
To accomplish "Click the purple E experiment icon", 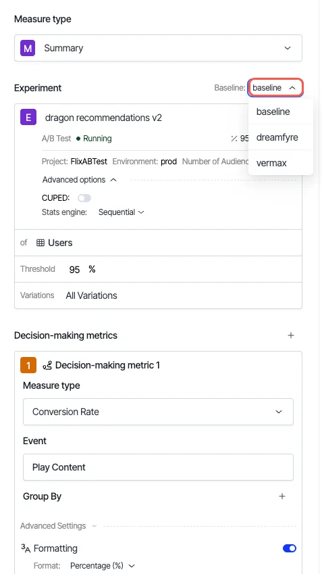I will click(x=28, y=118).
